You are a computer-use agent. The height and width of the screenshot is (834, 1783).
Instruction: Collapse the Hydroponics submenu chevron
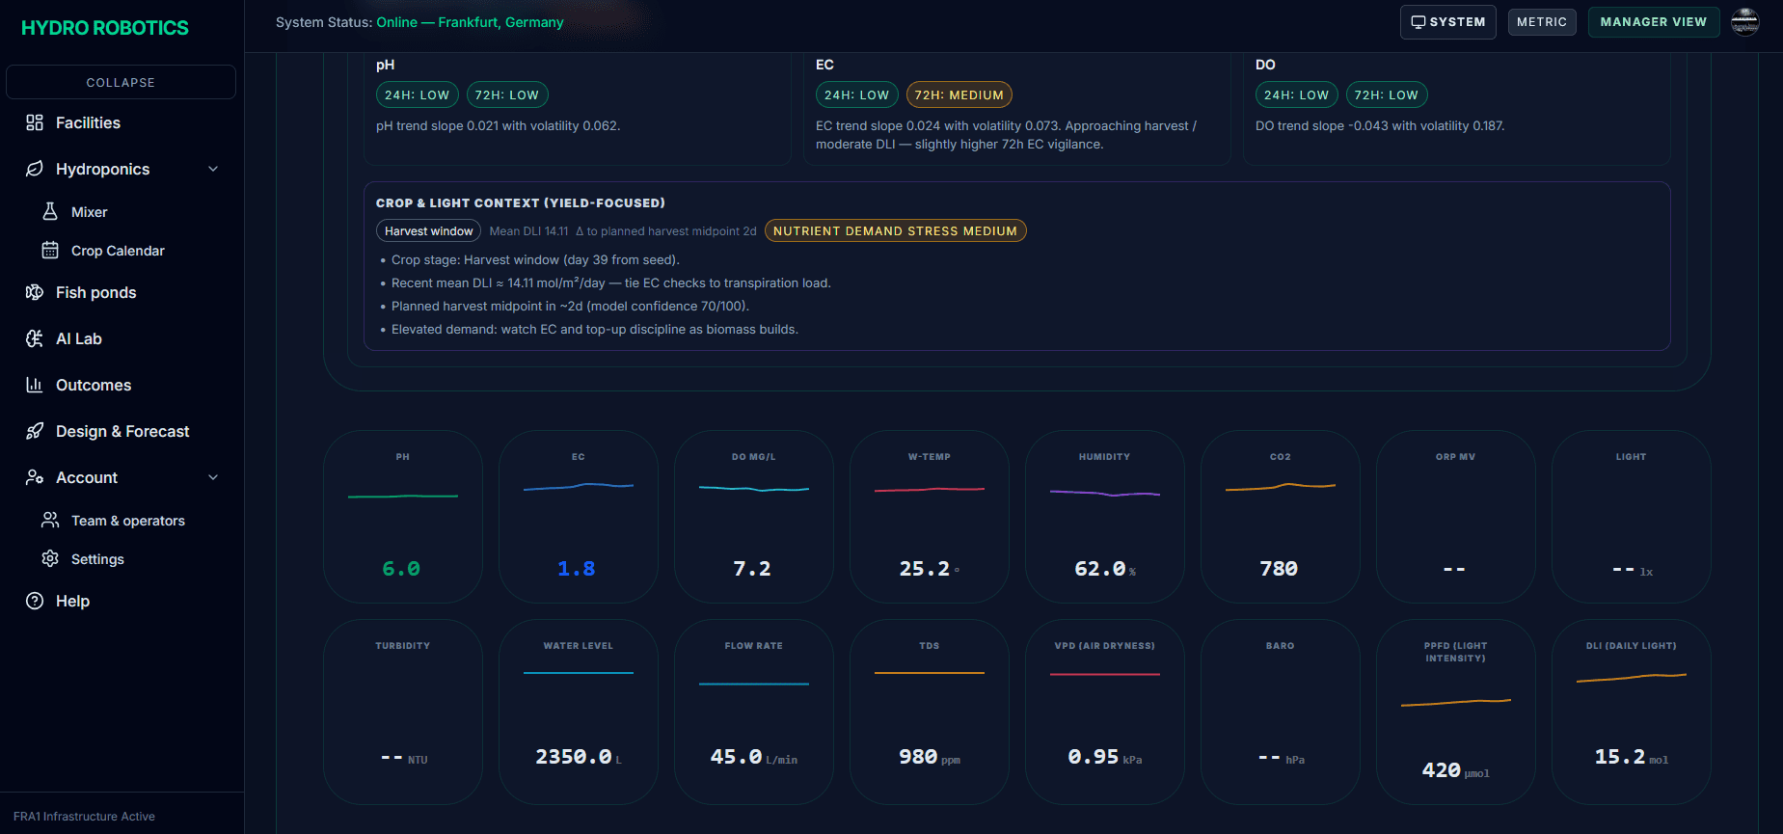[213, 169]
